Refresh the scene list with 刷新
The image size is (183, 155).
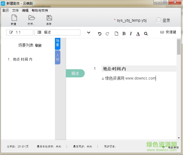pos(38,45)
